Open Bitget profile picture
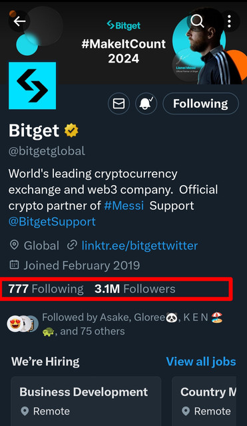The image size is (247, 426). click(x=33, y=86)
